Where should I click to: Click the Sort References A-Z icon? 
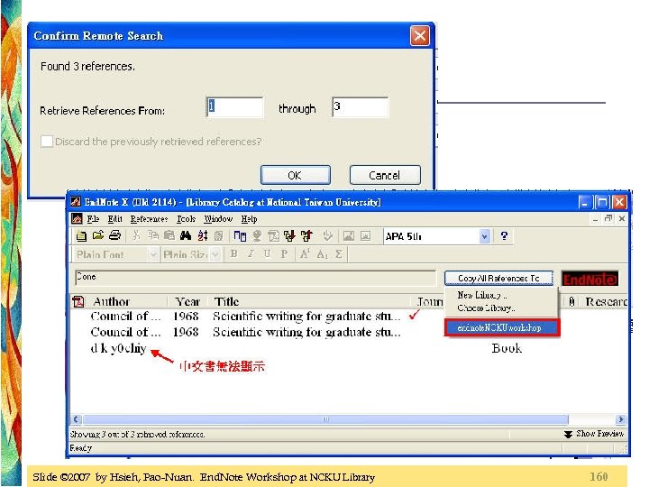pyautogui.click(x=203, y=236)
